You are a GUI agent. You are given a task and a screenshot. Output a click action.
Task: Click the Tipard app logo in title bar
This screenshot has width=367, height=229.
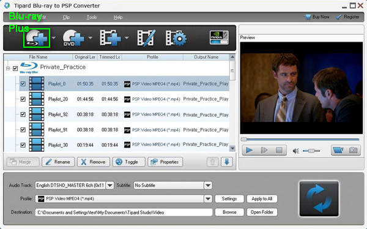coord(7,6)
